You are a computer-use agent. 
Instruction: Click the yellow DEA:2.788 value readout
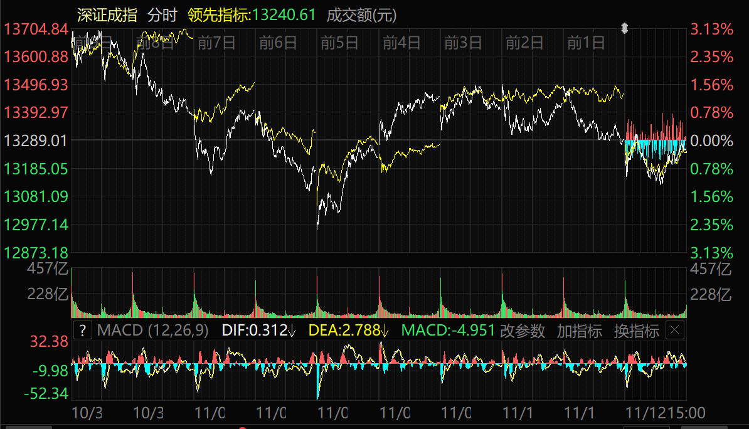tap(348, 331)
